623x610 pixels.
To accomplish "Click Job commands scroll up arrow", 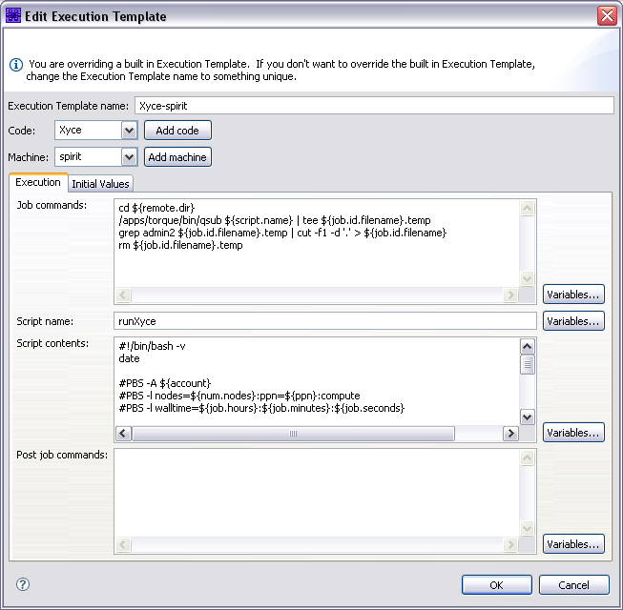I will click(x=528, y=209).
